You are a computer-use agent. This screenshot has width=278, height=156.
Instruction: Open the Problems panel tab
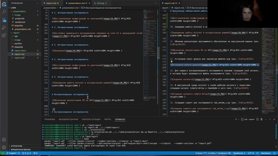click(x=50, y=120)
